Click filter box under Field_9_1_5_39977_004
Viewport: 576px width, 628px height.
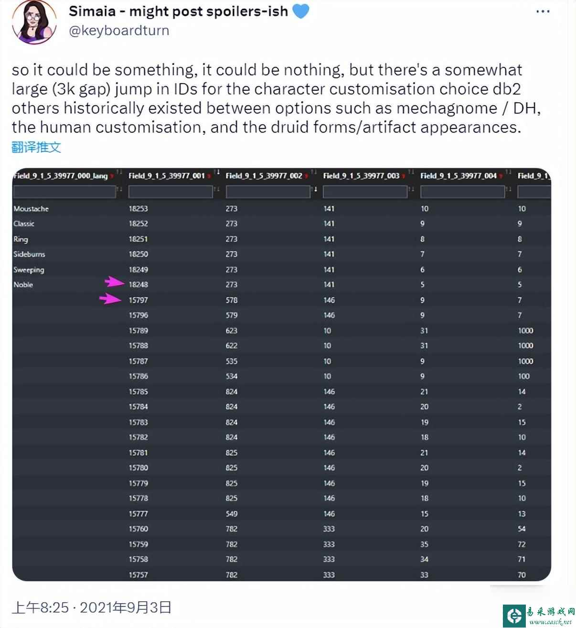[x=462, y=191]
